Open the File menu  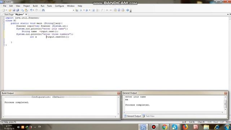pos(5,6)
